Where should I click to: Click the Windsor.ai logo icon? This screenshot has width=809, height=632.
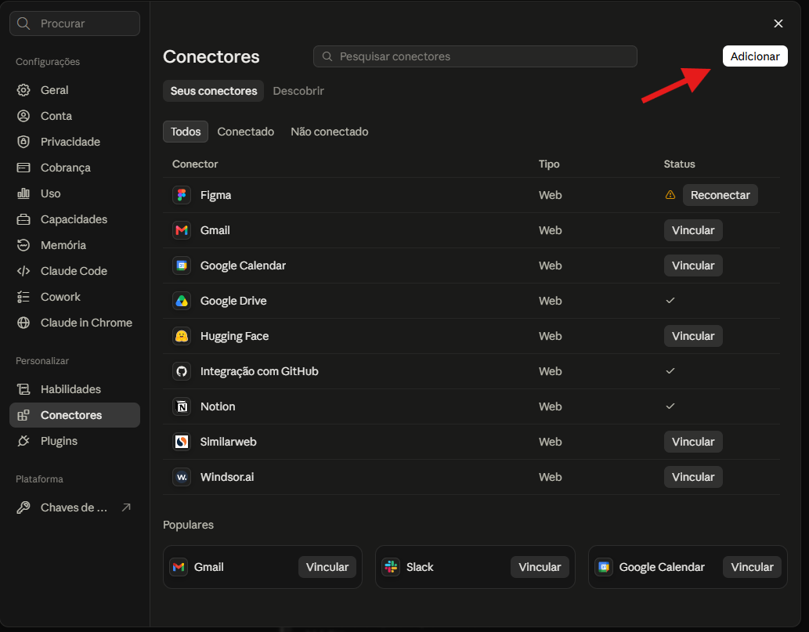(182, 477)
